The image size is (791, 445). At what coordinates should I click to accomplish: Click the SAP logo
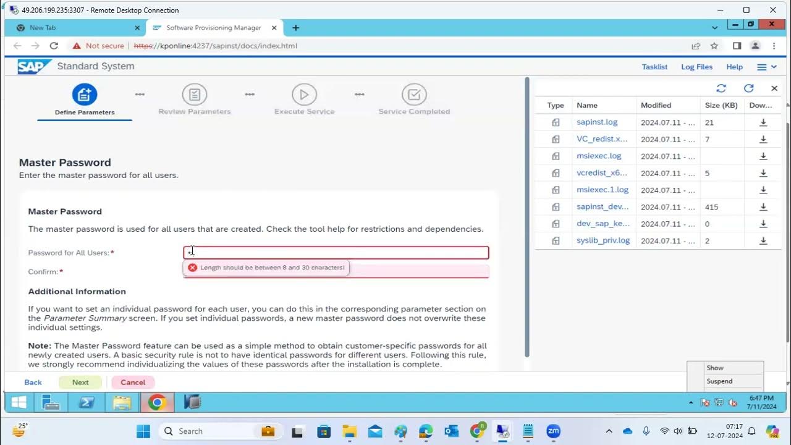33,66
